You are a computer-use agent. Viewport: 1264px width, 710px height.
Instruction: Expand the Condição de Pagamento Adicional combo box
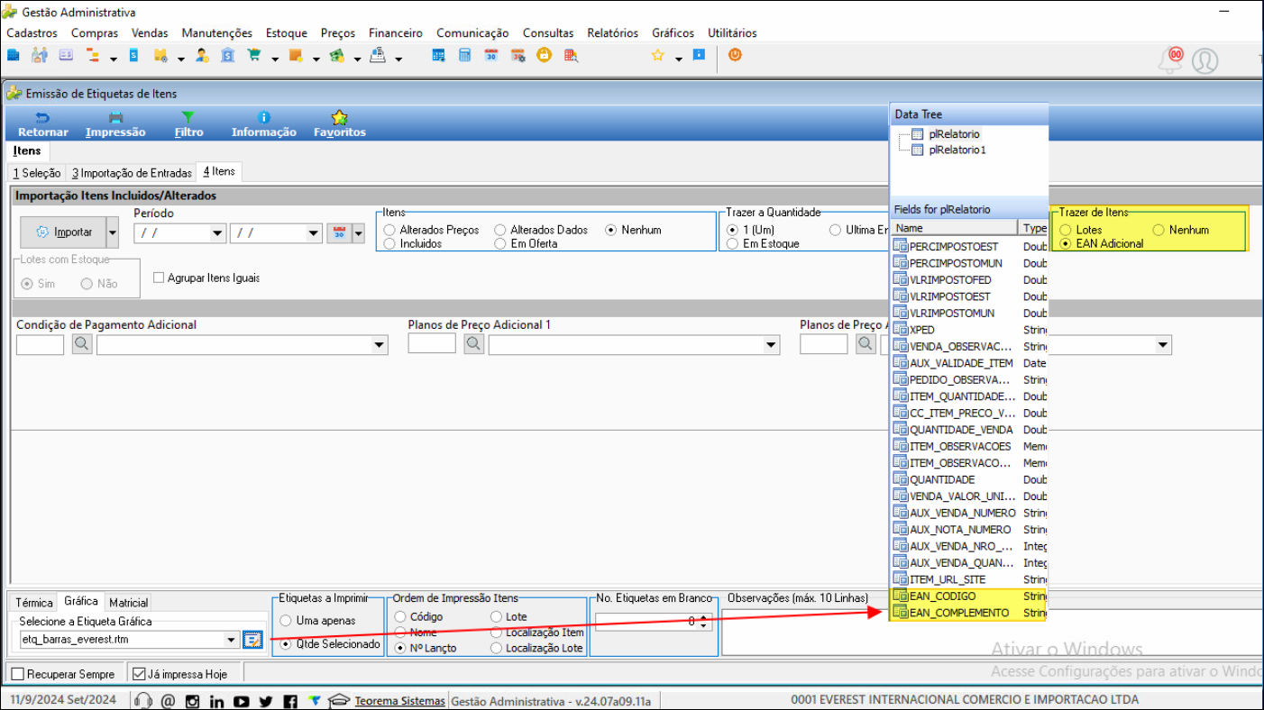point(380,345)
